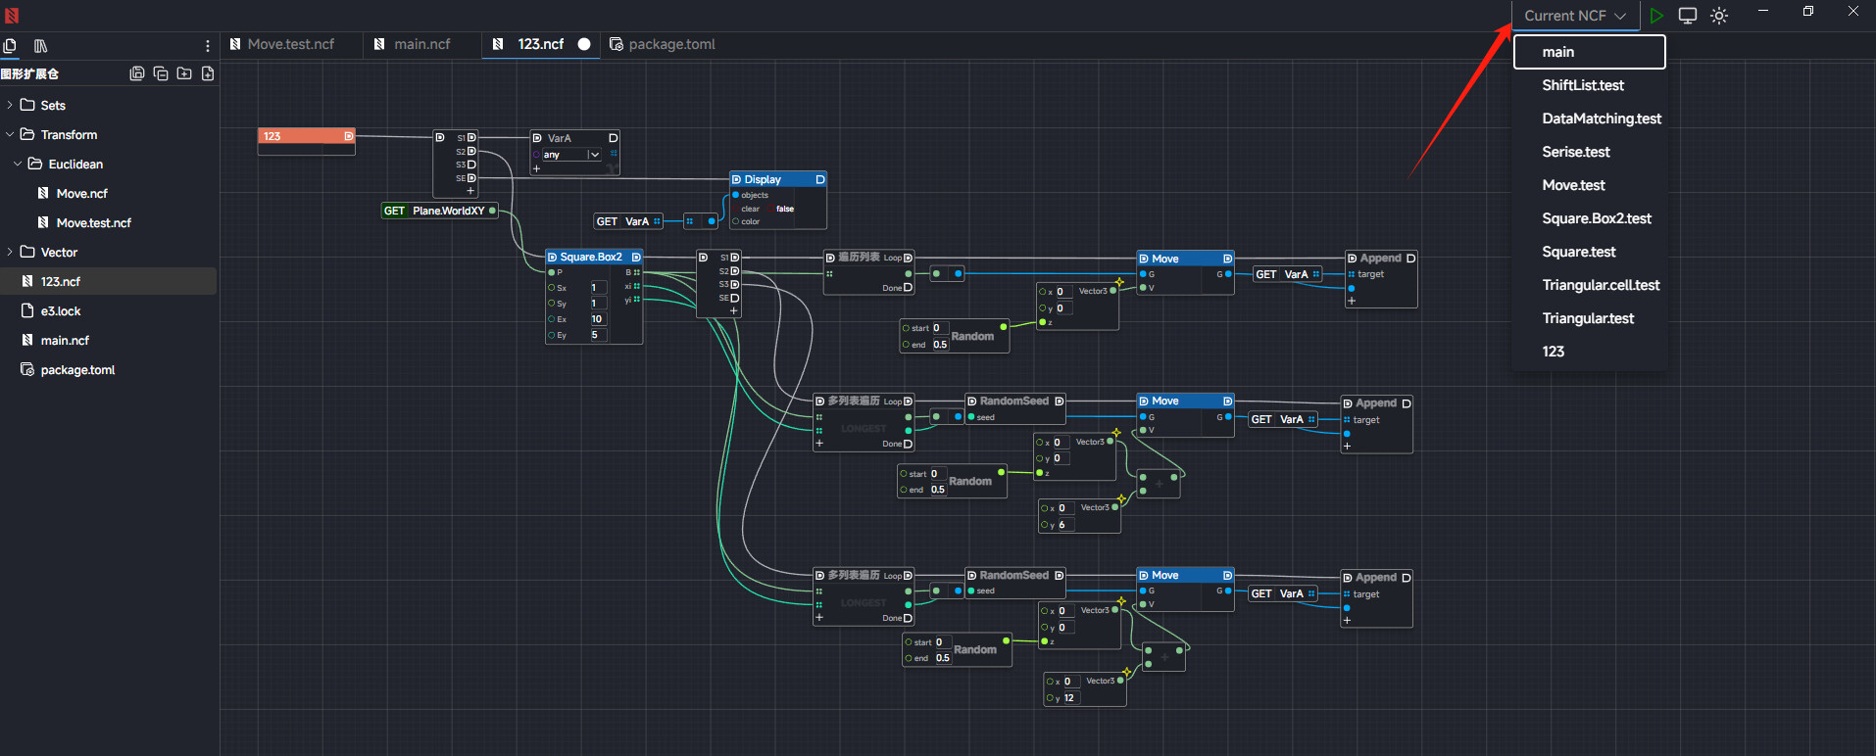Create a new file with the file-plus icon
This screenshot has width=1876, height=756.
[208, 73]
